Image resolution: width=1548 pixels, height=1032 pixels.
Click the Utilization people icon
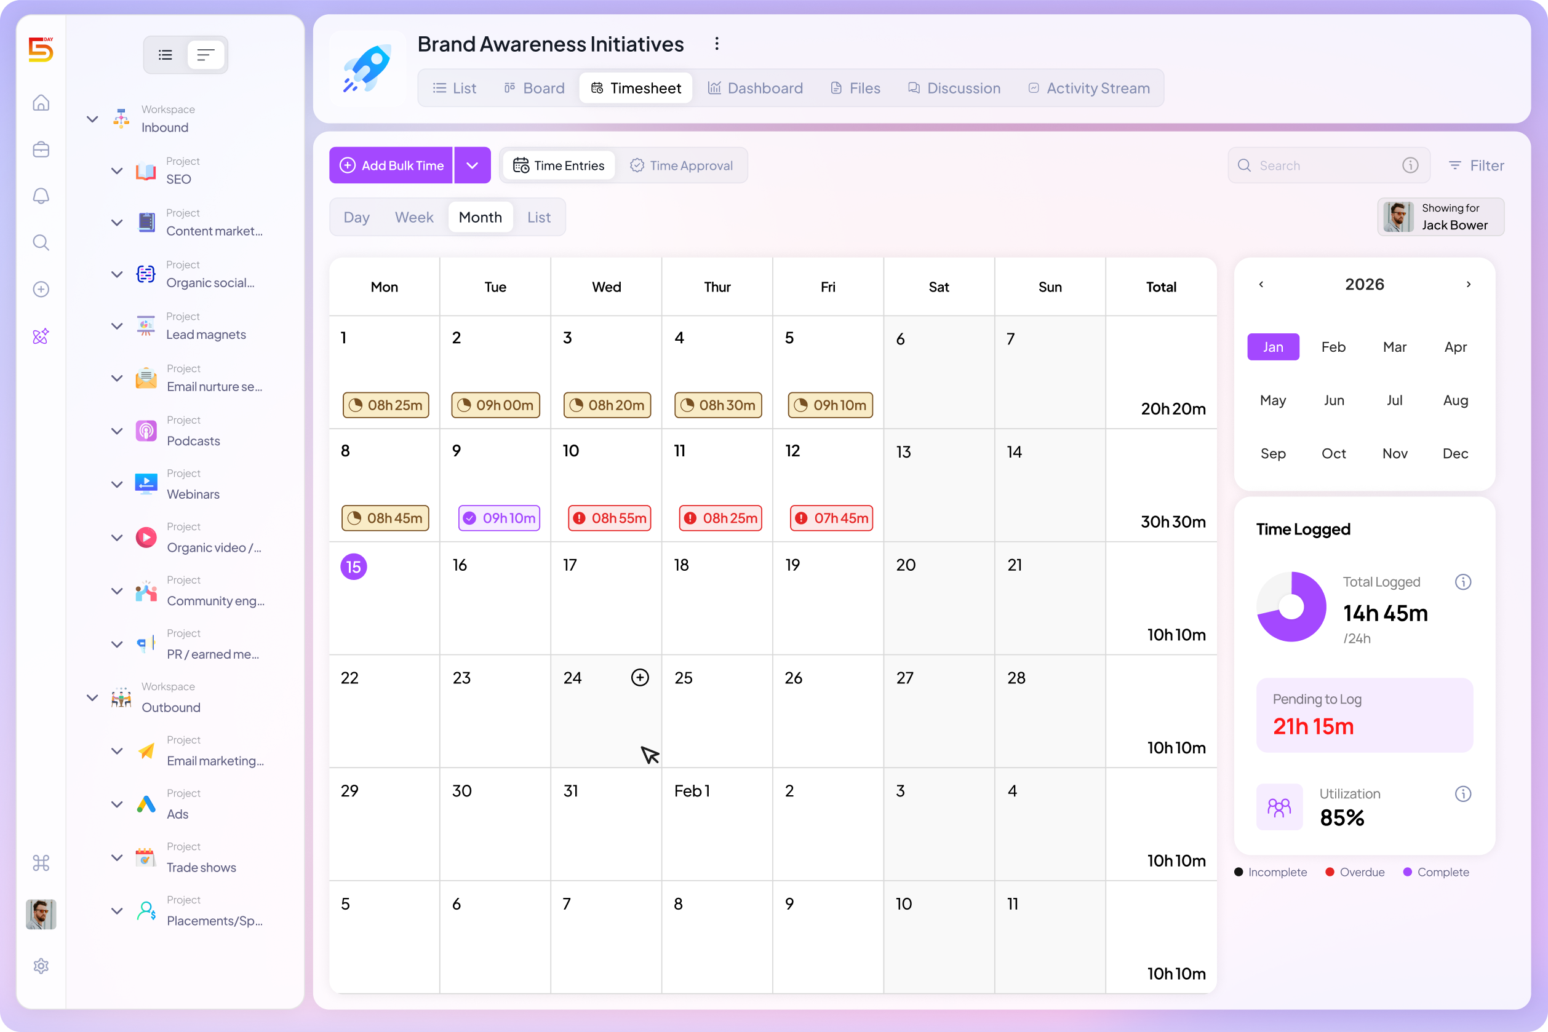(x=1279, y=807)
